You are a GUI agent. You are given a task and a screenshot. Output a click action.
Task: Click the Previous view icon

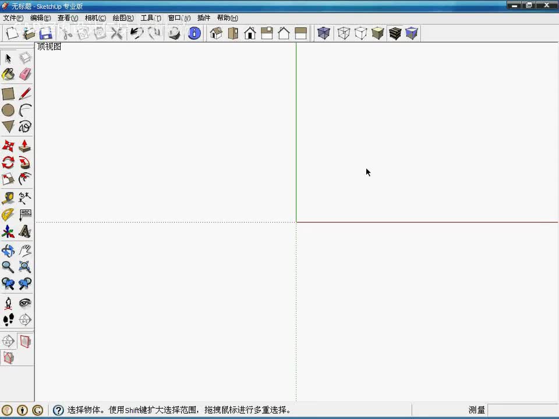click(x=8, y=283)
